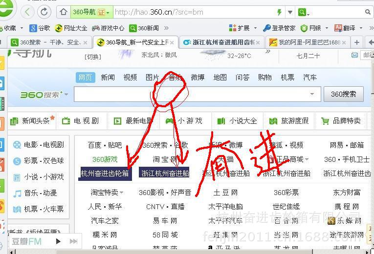374x254 pixels.
Task: Click 机票·火车票 sidebar icon
Action: click(x=17, y=209)
